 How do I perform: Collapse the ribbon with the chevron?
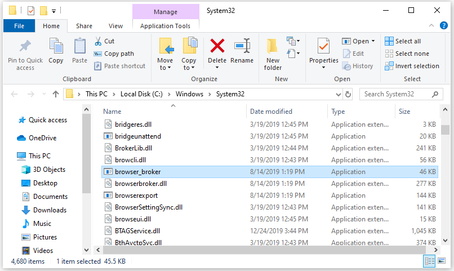point(431,26)
